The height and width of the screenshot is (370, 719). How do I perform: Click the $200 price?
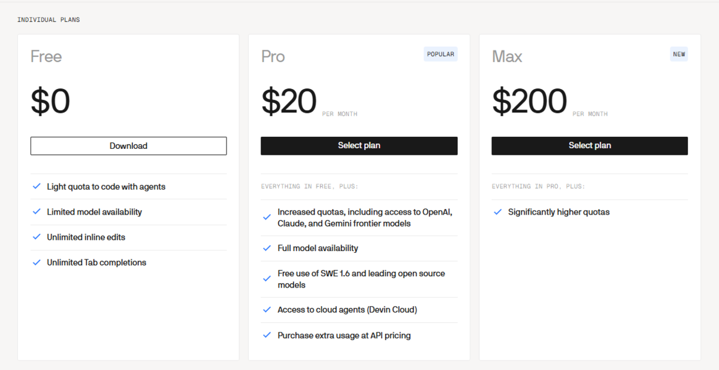pos(529,102)
